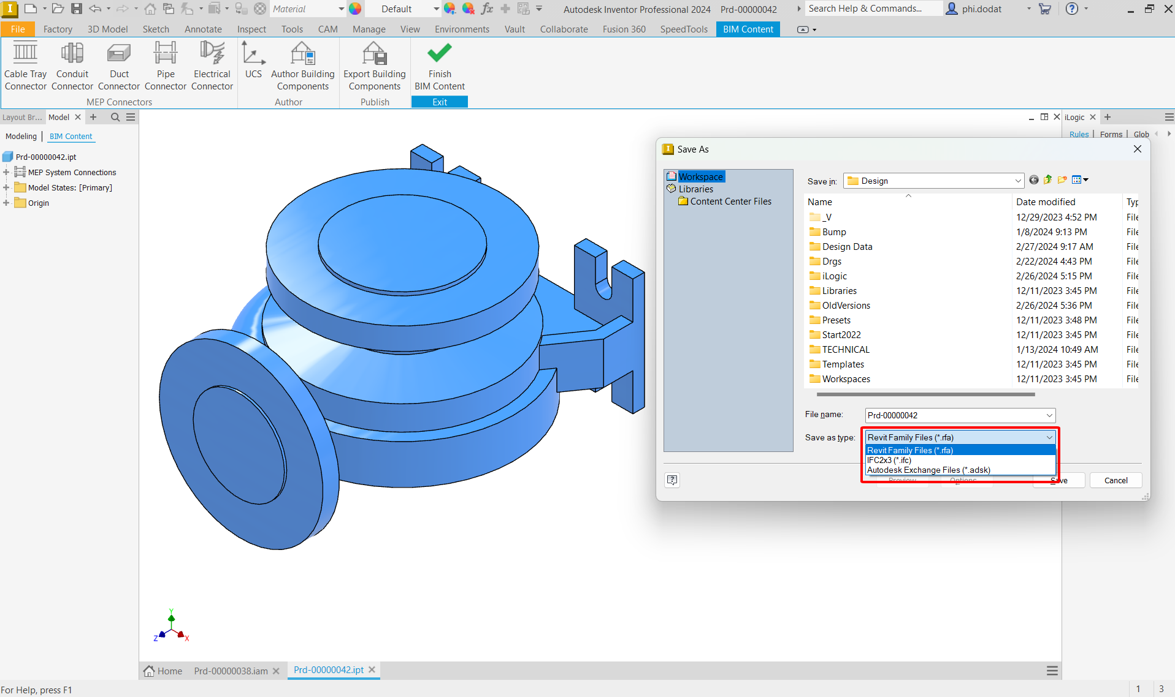The width and height of the screenshot is (1175, 697).
Task: Click the horizontal scrollbar in file list
Action: tap(926, 394)
